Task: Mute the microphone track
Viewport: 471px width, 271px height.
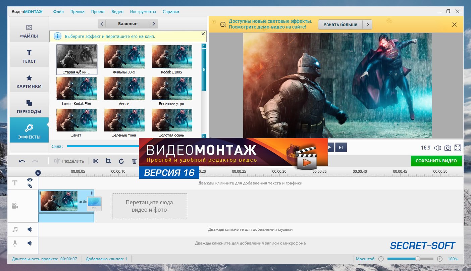Action: click(x=30, y=243)
